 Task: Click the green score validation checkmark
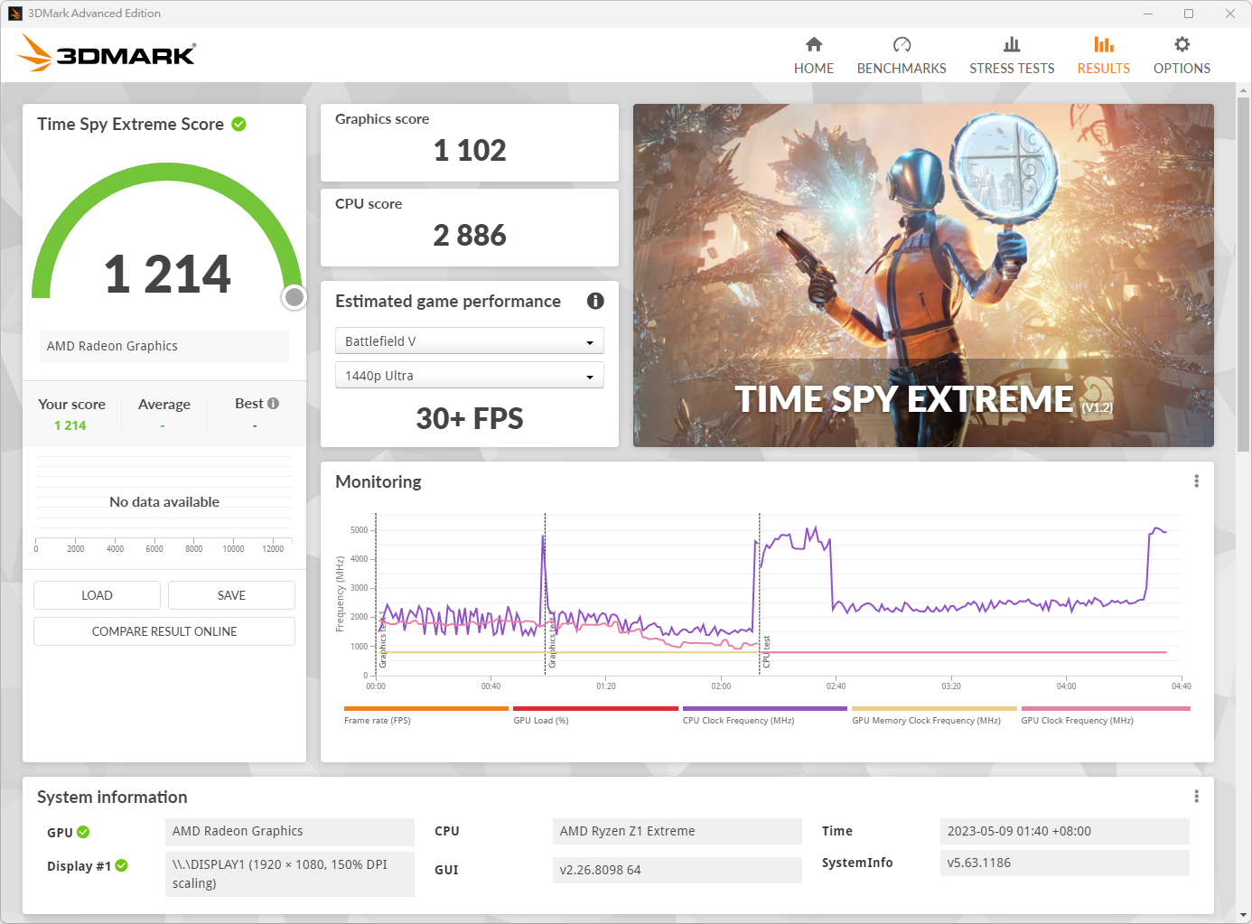238,124
